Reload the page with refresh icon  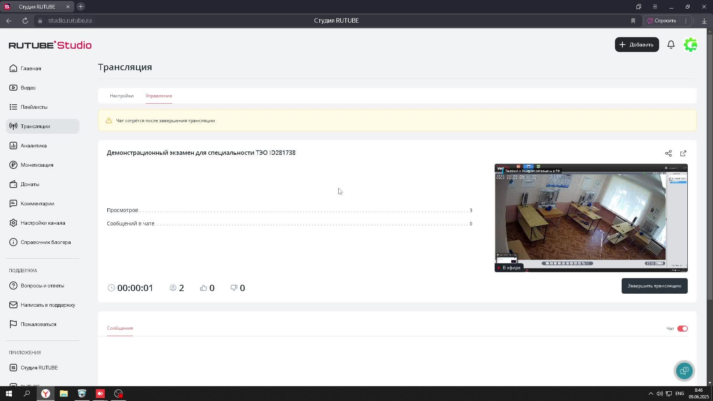25,21
